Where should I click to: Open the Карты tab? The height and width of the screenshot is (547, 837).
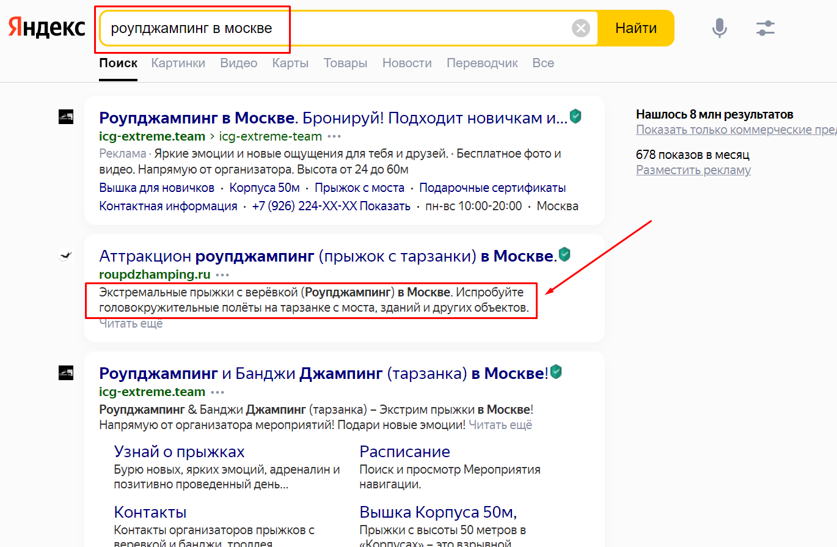[290, 63]
